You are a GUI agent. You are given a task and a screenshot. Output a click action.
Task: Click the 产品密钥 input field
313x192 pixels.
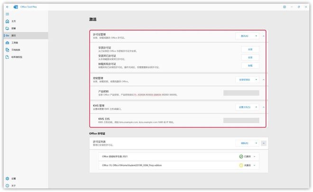[241, 93]
